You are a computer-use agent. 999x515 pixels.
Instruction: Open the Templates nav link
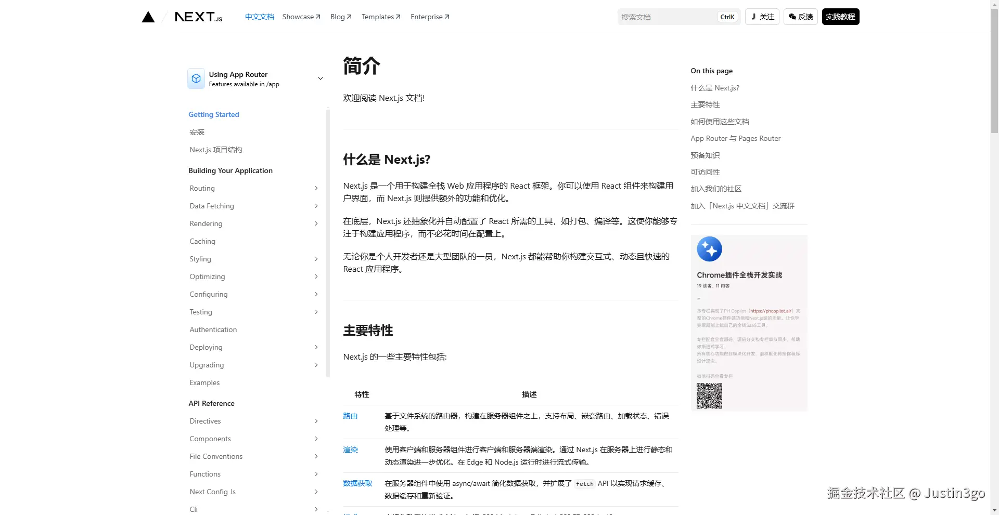[x=381, y=17]
